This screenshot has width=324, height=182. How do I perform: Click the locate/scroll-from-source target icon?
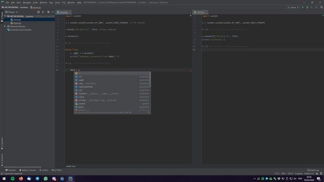(38, 12)
